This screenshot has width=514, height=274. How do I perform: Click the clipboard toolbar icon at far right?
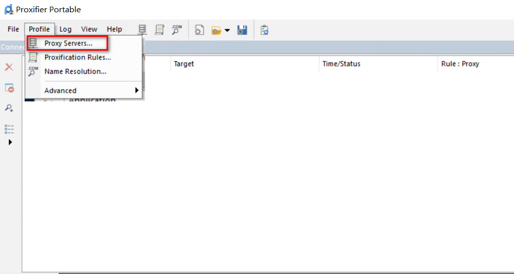point(264,30)
